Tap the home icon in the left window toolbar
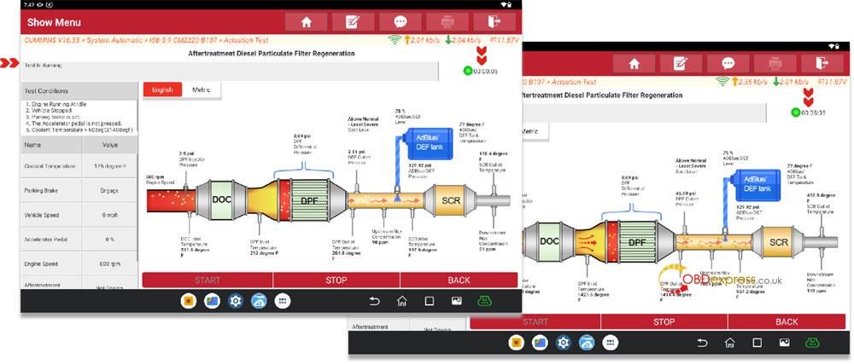The image size is (854, 364). [306, 21]
